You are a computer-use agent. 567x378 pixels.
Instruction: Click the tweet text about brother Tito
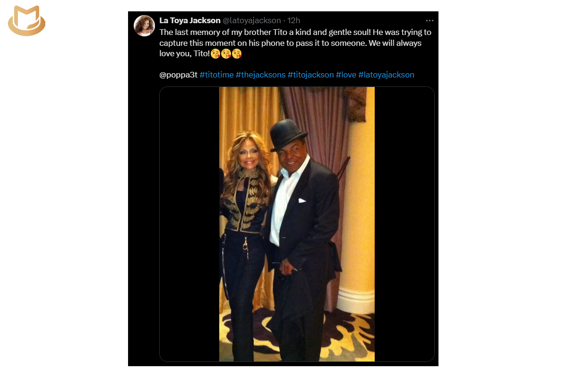[x=295, y=43]
